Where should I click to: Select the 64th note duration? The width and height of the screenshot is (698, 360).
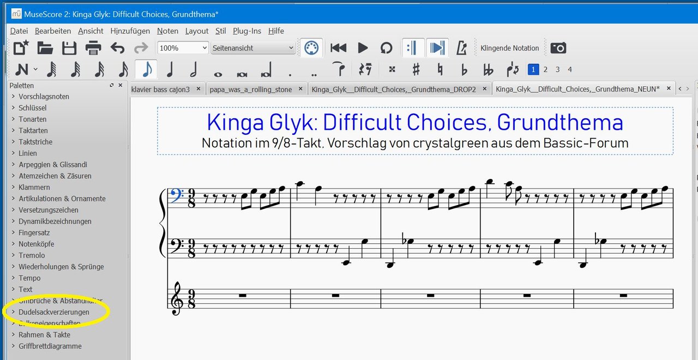[x=76, y=69]
